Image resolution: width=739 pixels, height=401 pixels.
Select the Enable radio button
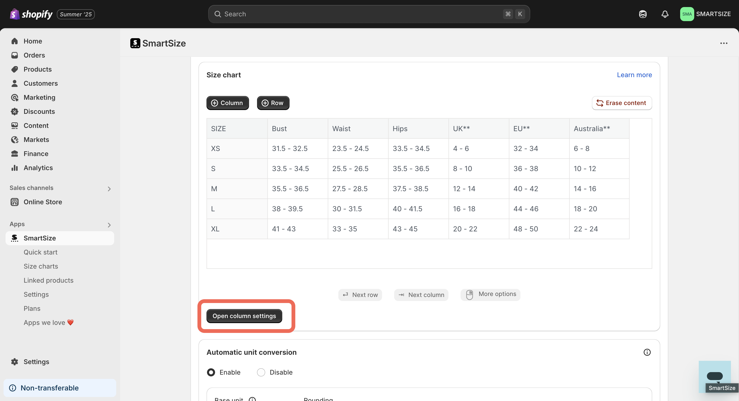tap(211, 372)
